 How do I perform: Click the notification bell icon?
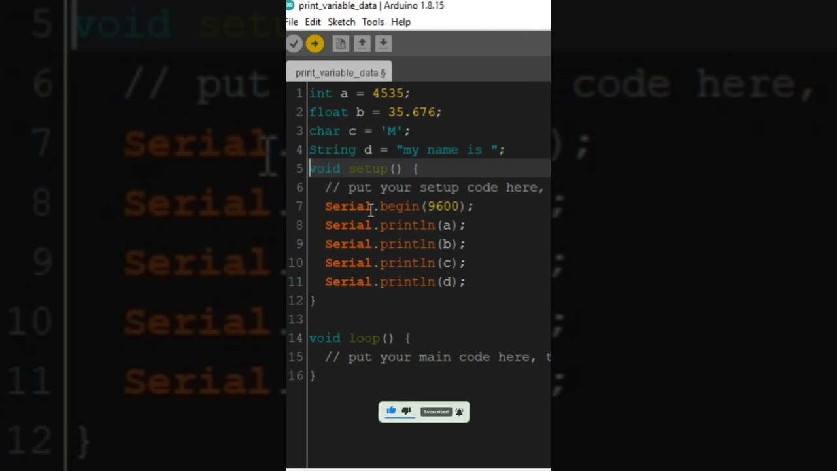459,411
